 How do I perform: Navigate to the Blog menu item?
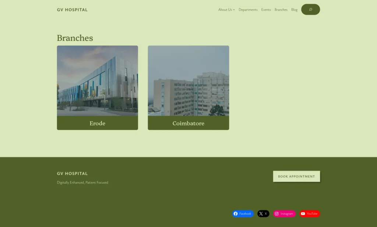pyautogui.click(x=294, y=10)
